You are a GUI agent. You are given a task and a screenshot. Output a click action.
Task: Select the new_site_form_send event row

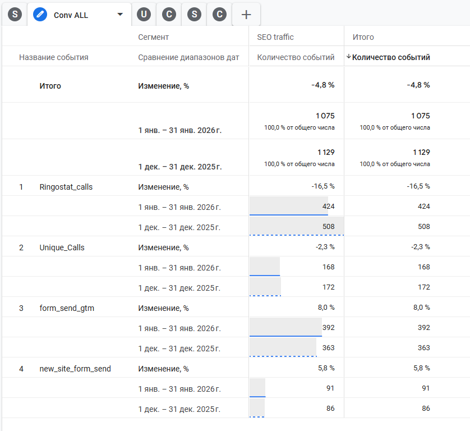(x=75, y=369)
